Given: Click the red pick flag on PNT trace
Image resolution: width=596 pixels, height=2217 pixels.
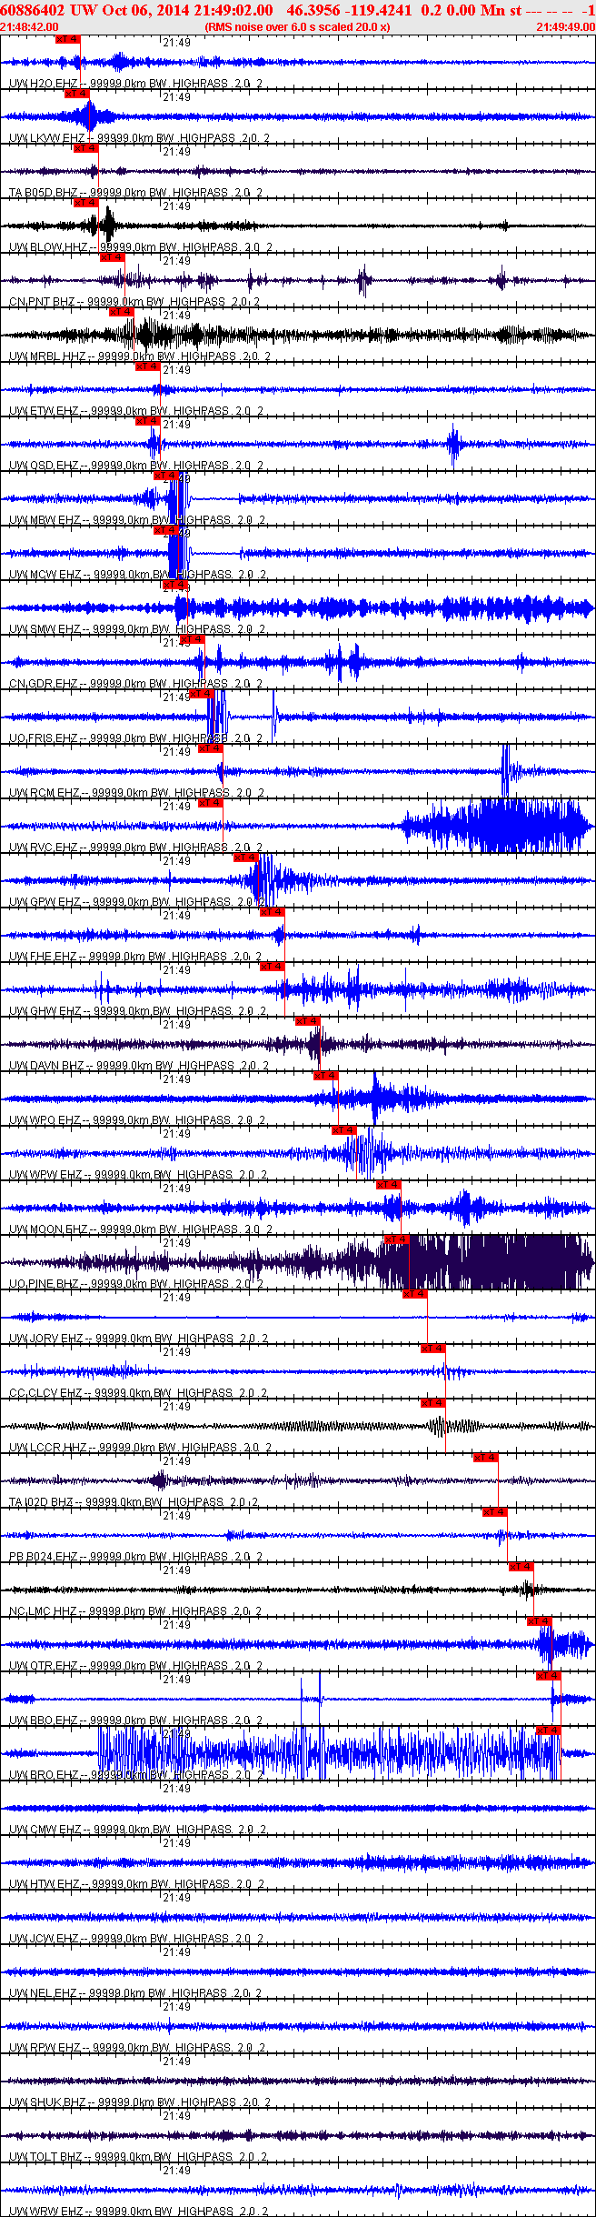Looking at the screenshot, I should (x=112, y=257).
